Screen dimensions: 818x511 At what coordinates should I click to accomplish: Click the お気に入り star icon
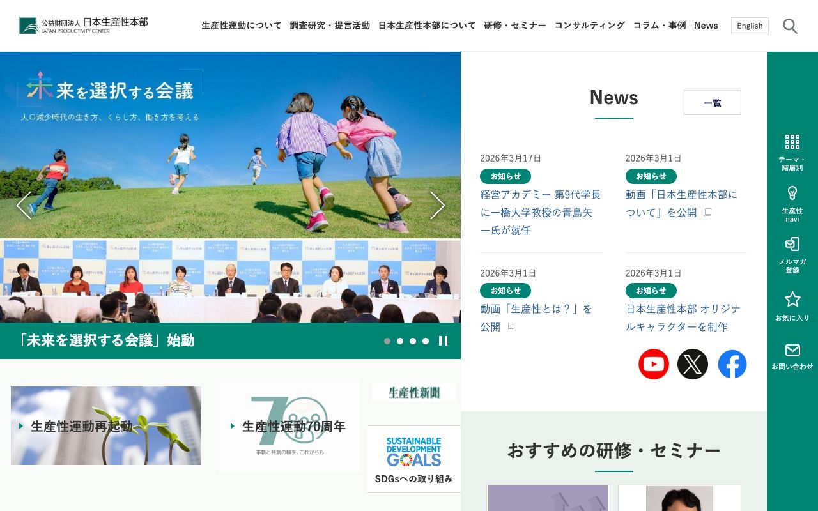pos(792,300)
